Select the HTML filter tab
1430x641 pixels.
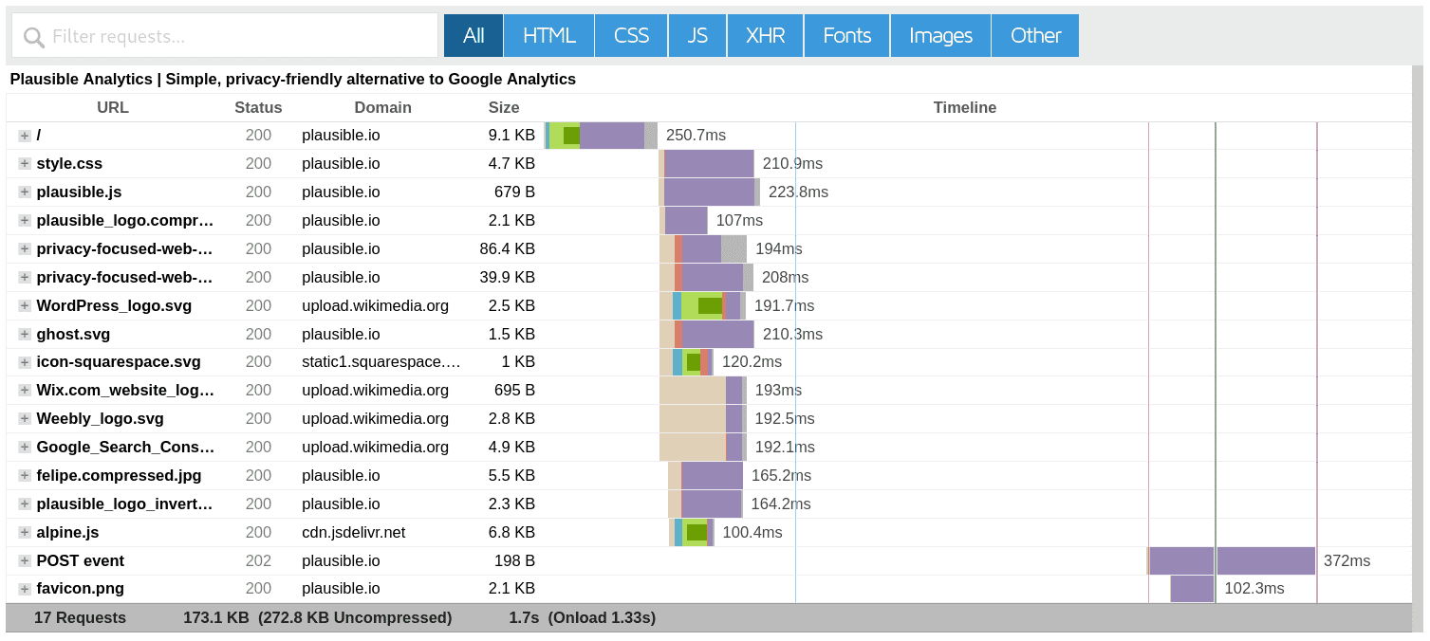click(548, 34)
